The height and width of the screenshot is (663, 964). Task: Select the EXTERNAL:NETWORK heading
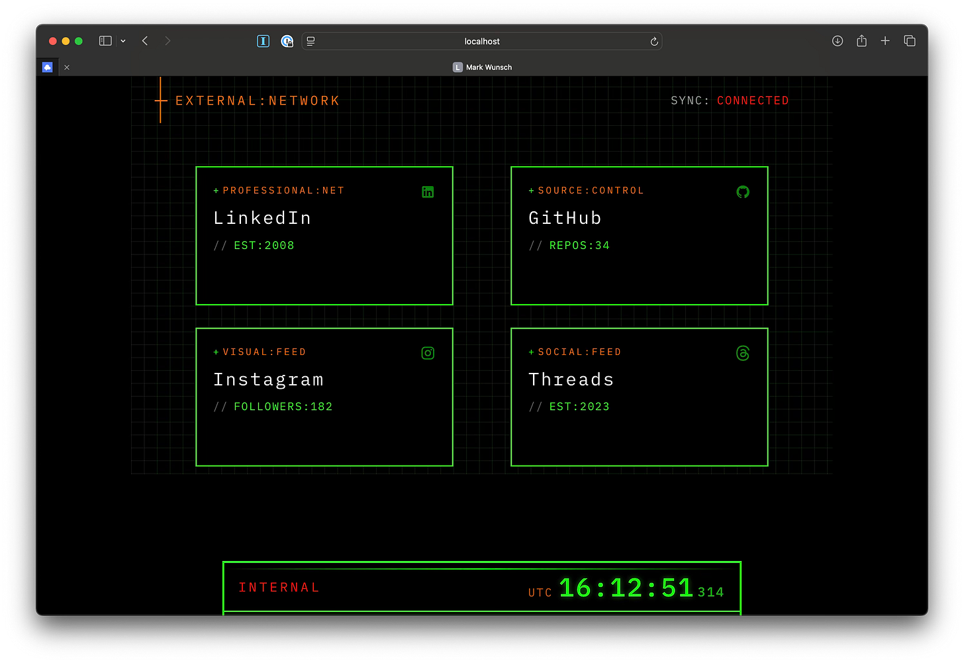[258, 101]
